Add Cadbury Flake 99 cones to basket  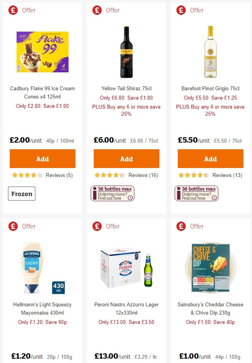click(x=42, y=159)
